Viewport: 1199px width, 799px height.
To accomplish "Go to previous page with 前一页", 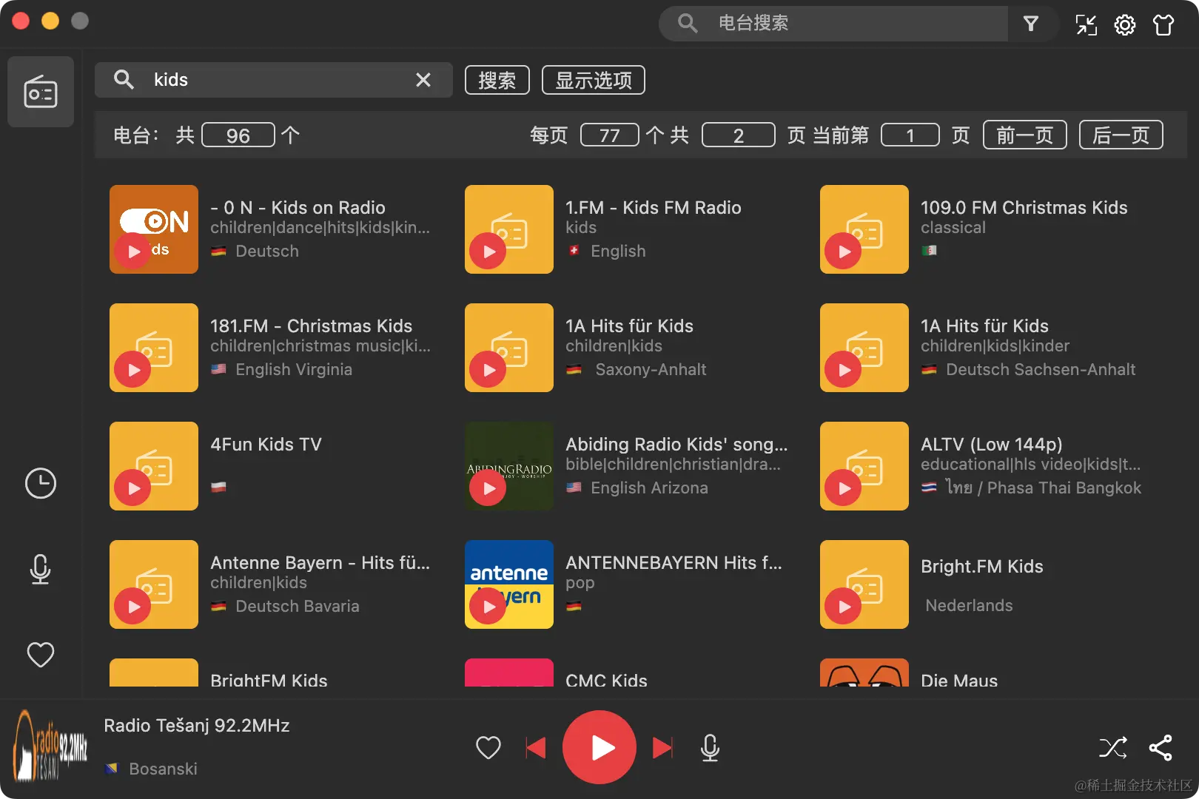I will (x=1025, y=135).
